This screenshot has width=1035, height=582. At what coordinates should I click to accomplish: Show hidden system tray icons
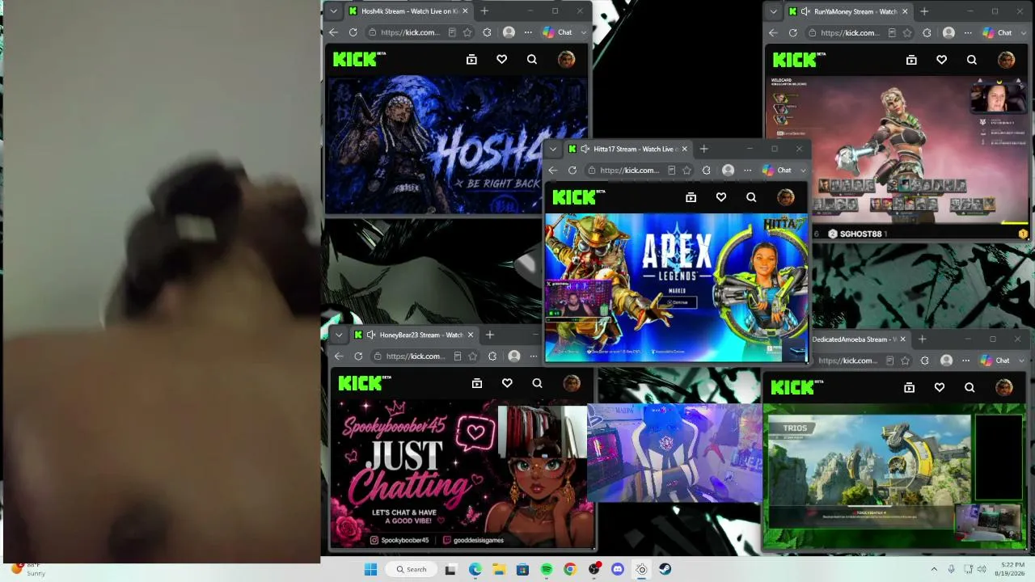pos(934,569)
